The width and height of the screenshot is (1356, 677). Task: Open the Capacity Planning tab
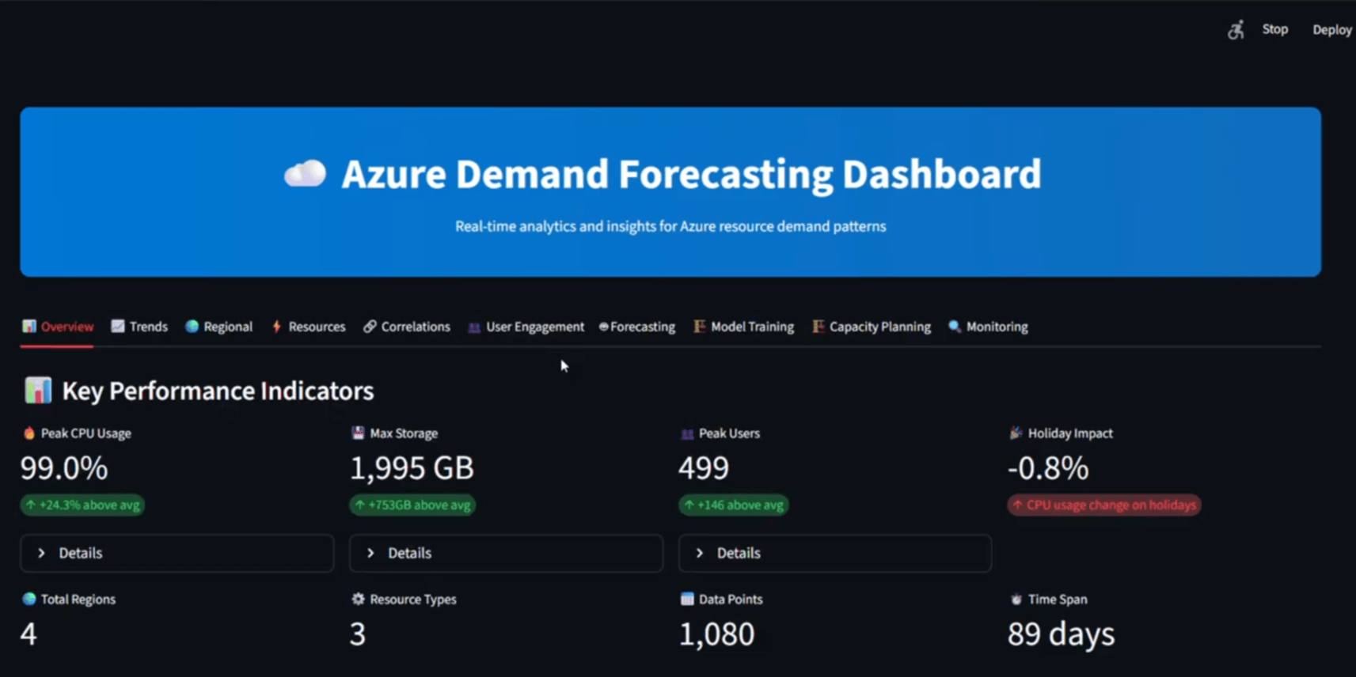click(x=872, y=327)
